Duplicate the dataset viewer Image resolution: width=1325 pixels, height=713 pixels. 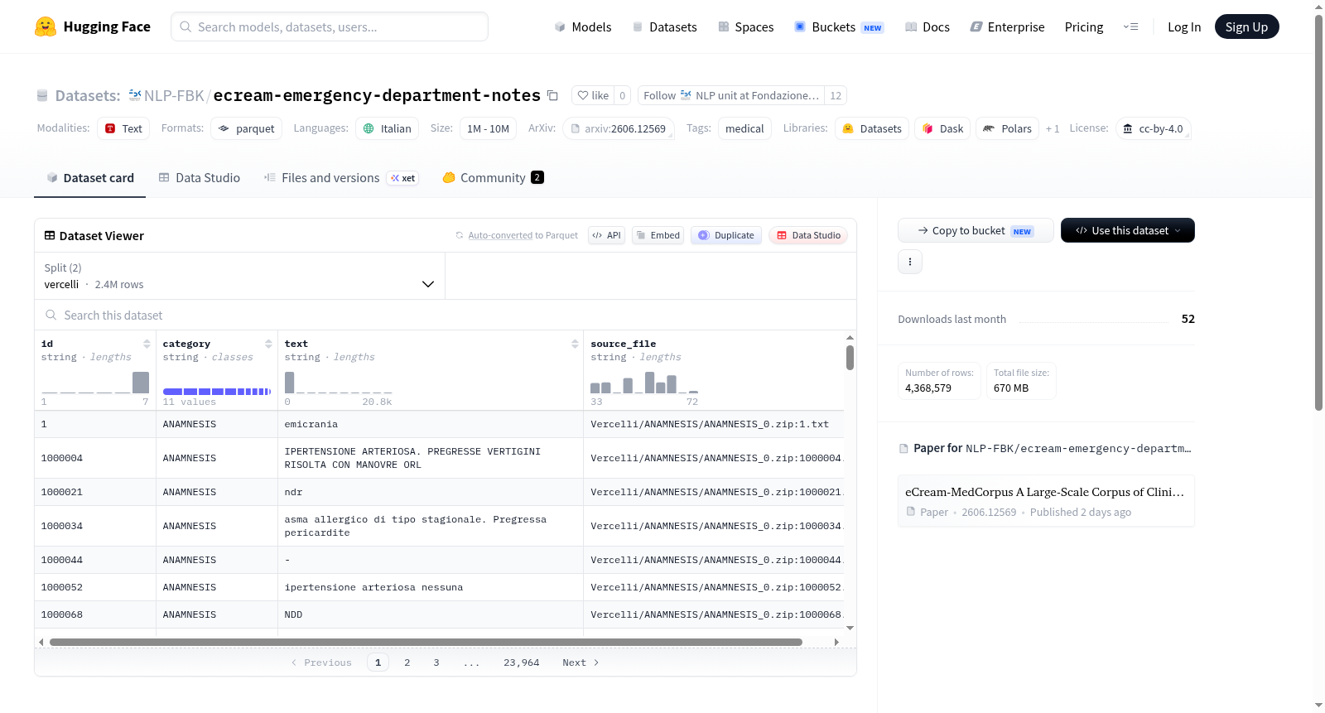tap(726, 235)
